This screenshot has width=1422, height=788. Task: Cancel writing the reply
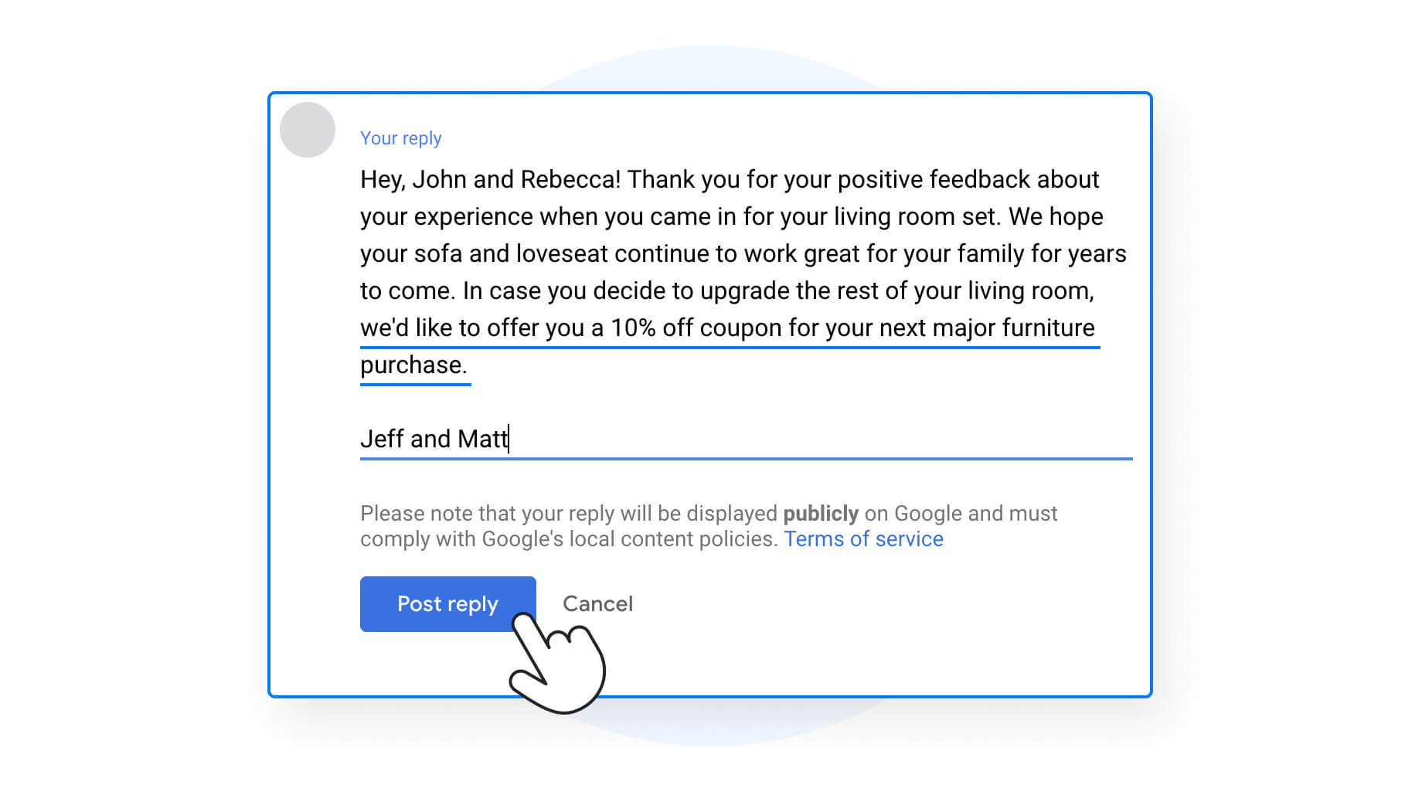tap(597, 604)
